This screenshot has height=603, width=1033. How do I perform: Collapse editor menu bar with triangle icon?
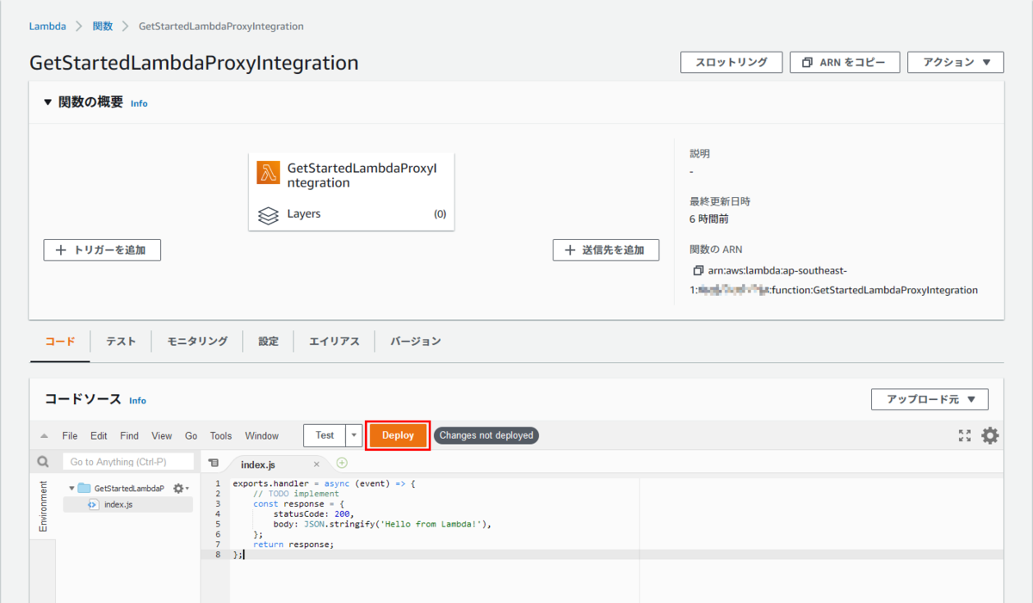tap(44, 436)
